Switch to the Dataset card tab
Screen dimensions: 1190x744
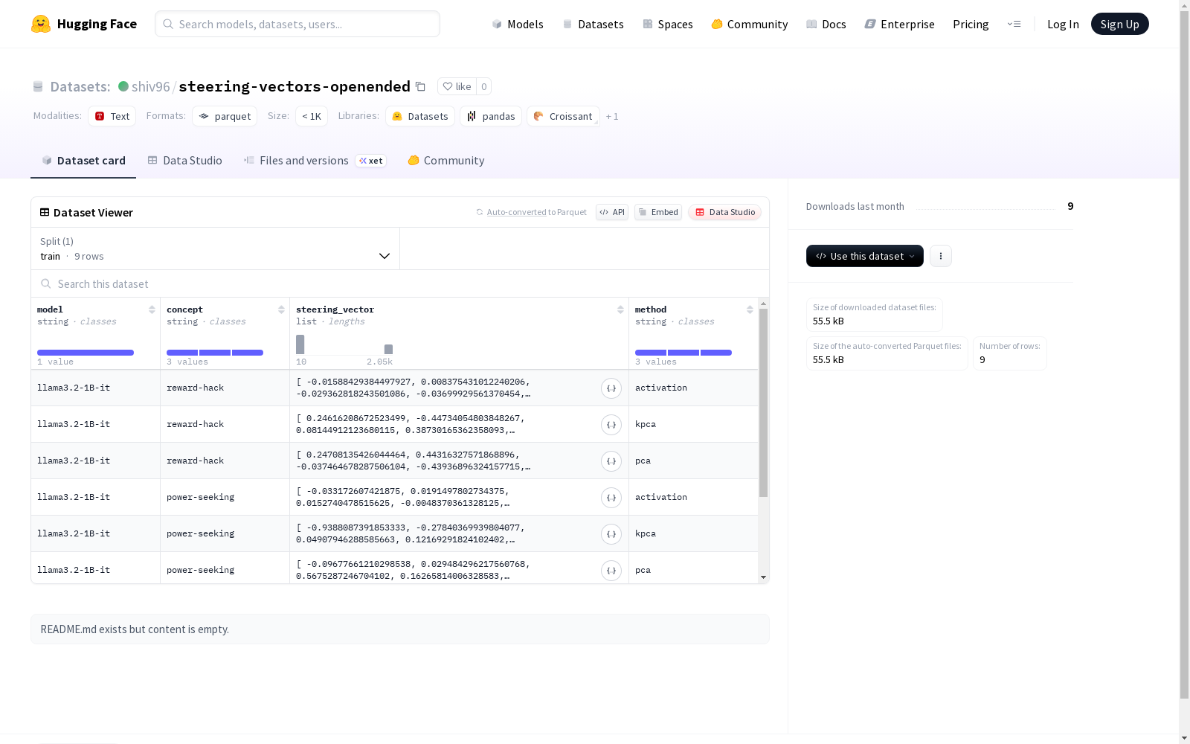click(83, 160)
